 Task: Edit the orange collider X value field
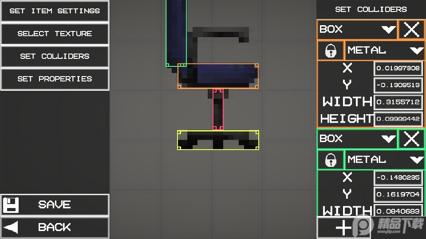[x=398, y=68]
